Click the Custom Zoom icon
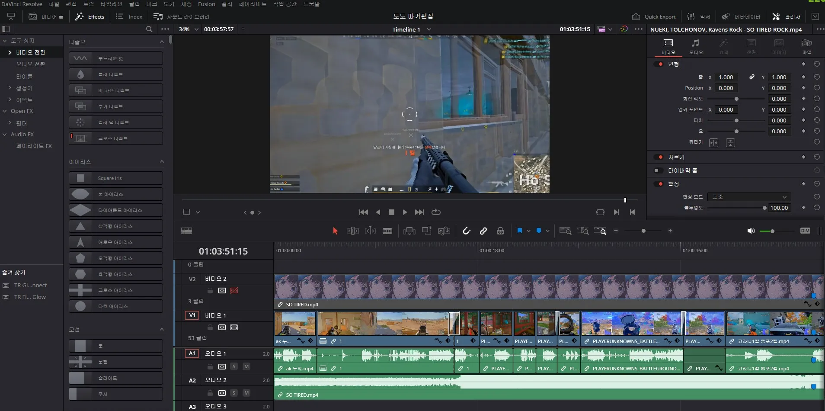825x411 pixels. (600, 231)
